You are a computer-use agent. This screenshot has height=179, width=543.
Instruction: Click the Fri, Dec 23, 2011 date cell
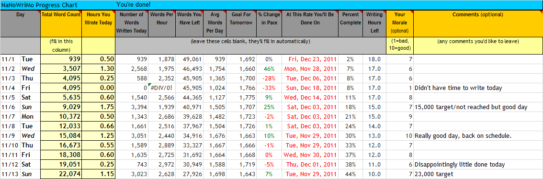point(310,59)
